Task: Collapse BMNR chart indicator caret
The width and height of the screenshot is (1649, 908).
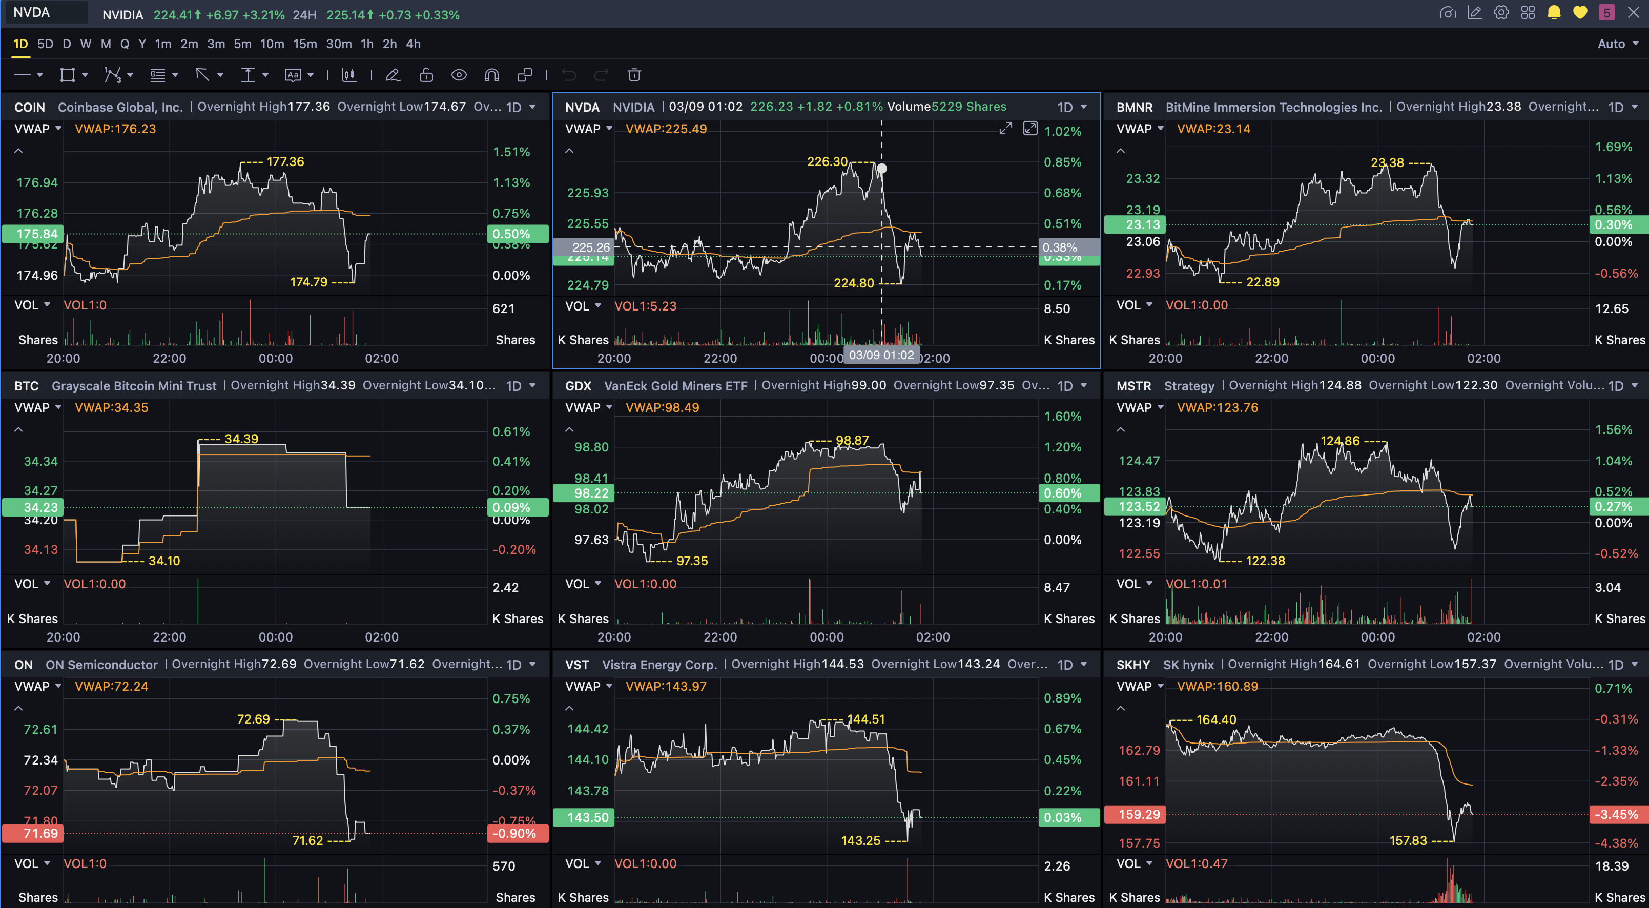Action: pyautogui.click(x=1120, y=151)
